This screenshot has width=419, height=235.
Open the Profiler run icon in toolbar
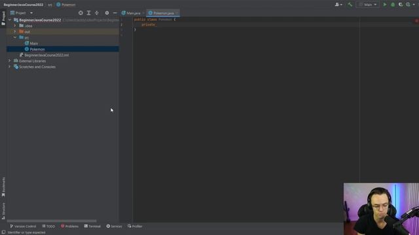point(408,5)
